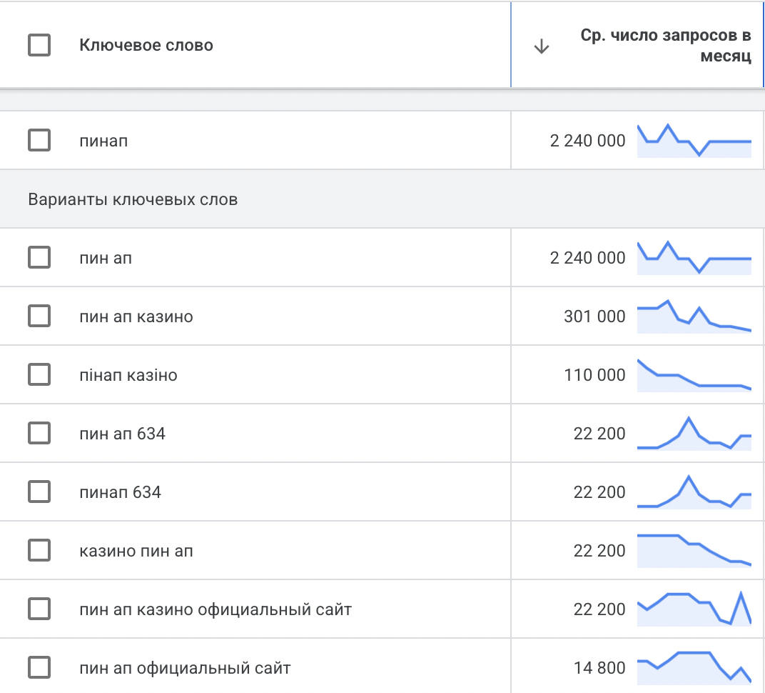
Task: Open the trend sparkline for "пинап"
Action: [694, 141]
